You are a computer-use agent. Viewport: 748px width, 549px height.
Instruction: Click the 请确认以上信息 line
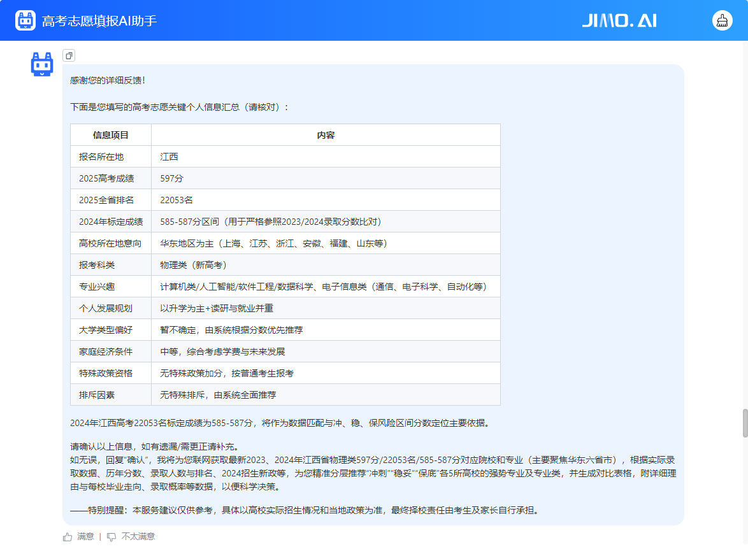(x=155, y=446)
